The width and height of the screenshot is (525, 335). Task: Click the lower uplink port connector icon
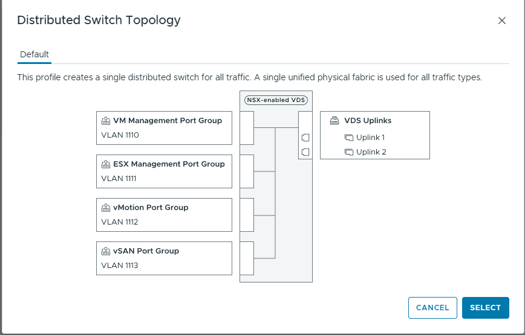click(x=305, y=152)
